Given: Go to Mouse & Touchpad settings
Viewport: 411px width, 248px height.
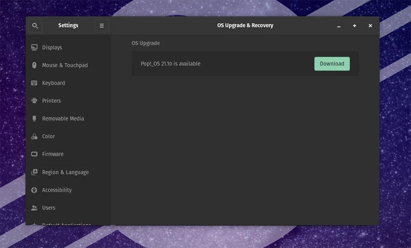Looking at the screenshot, I should point(68,65).
